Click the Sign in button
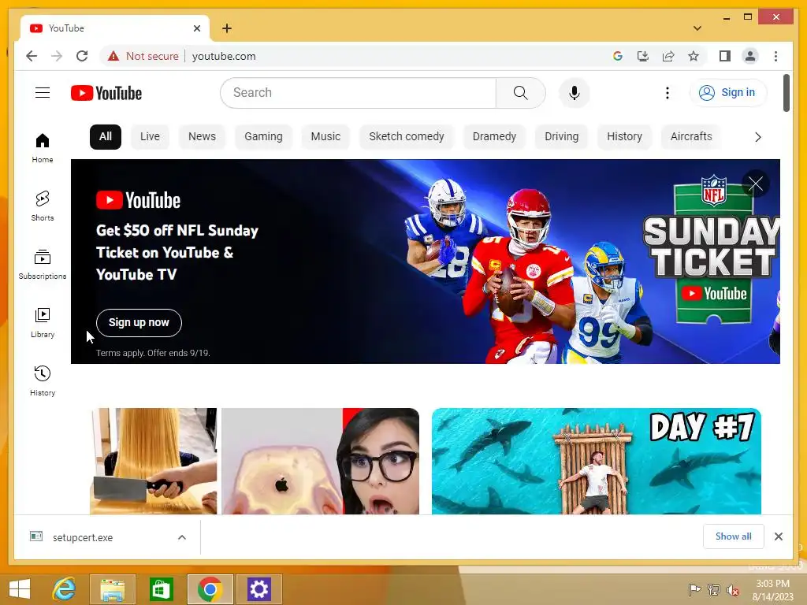807x605 pixels. 728,93
